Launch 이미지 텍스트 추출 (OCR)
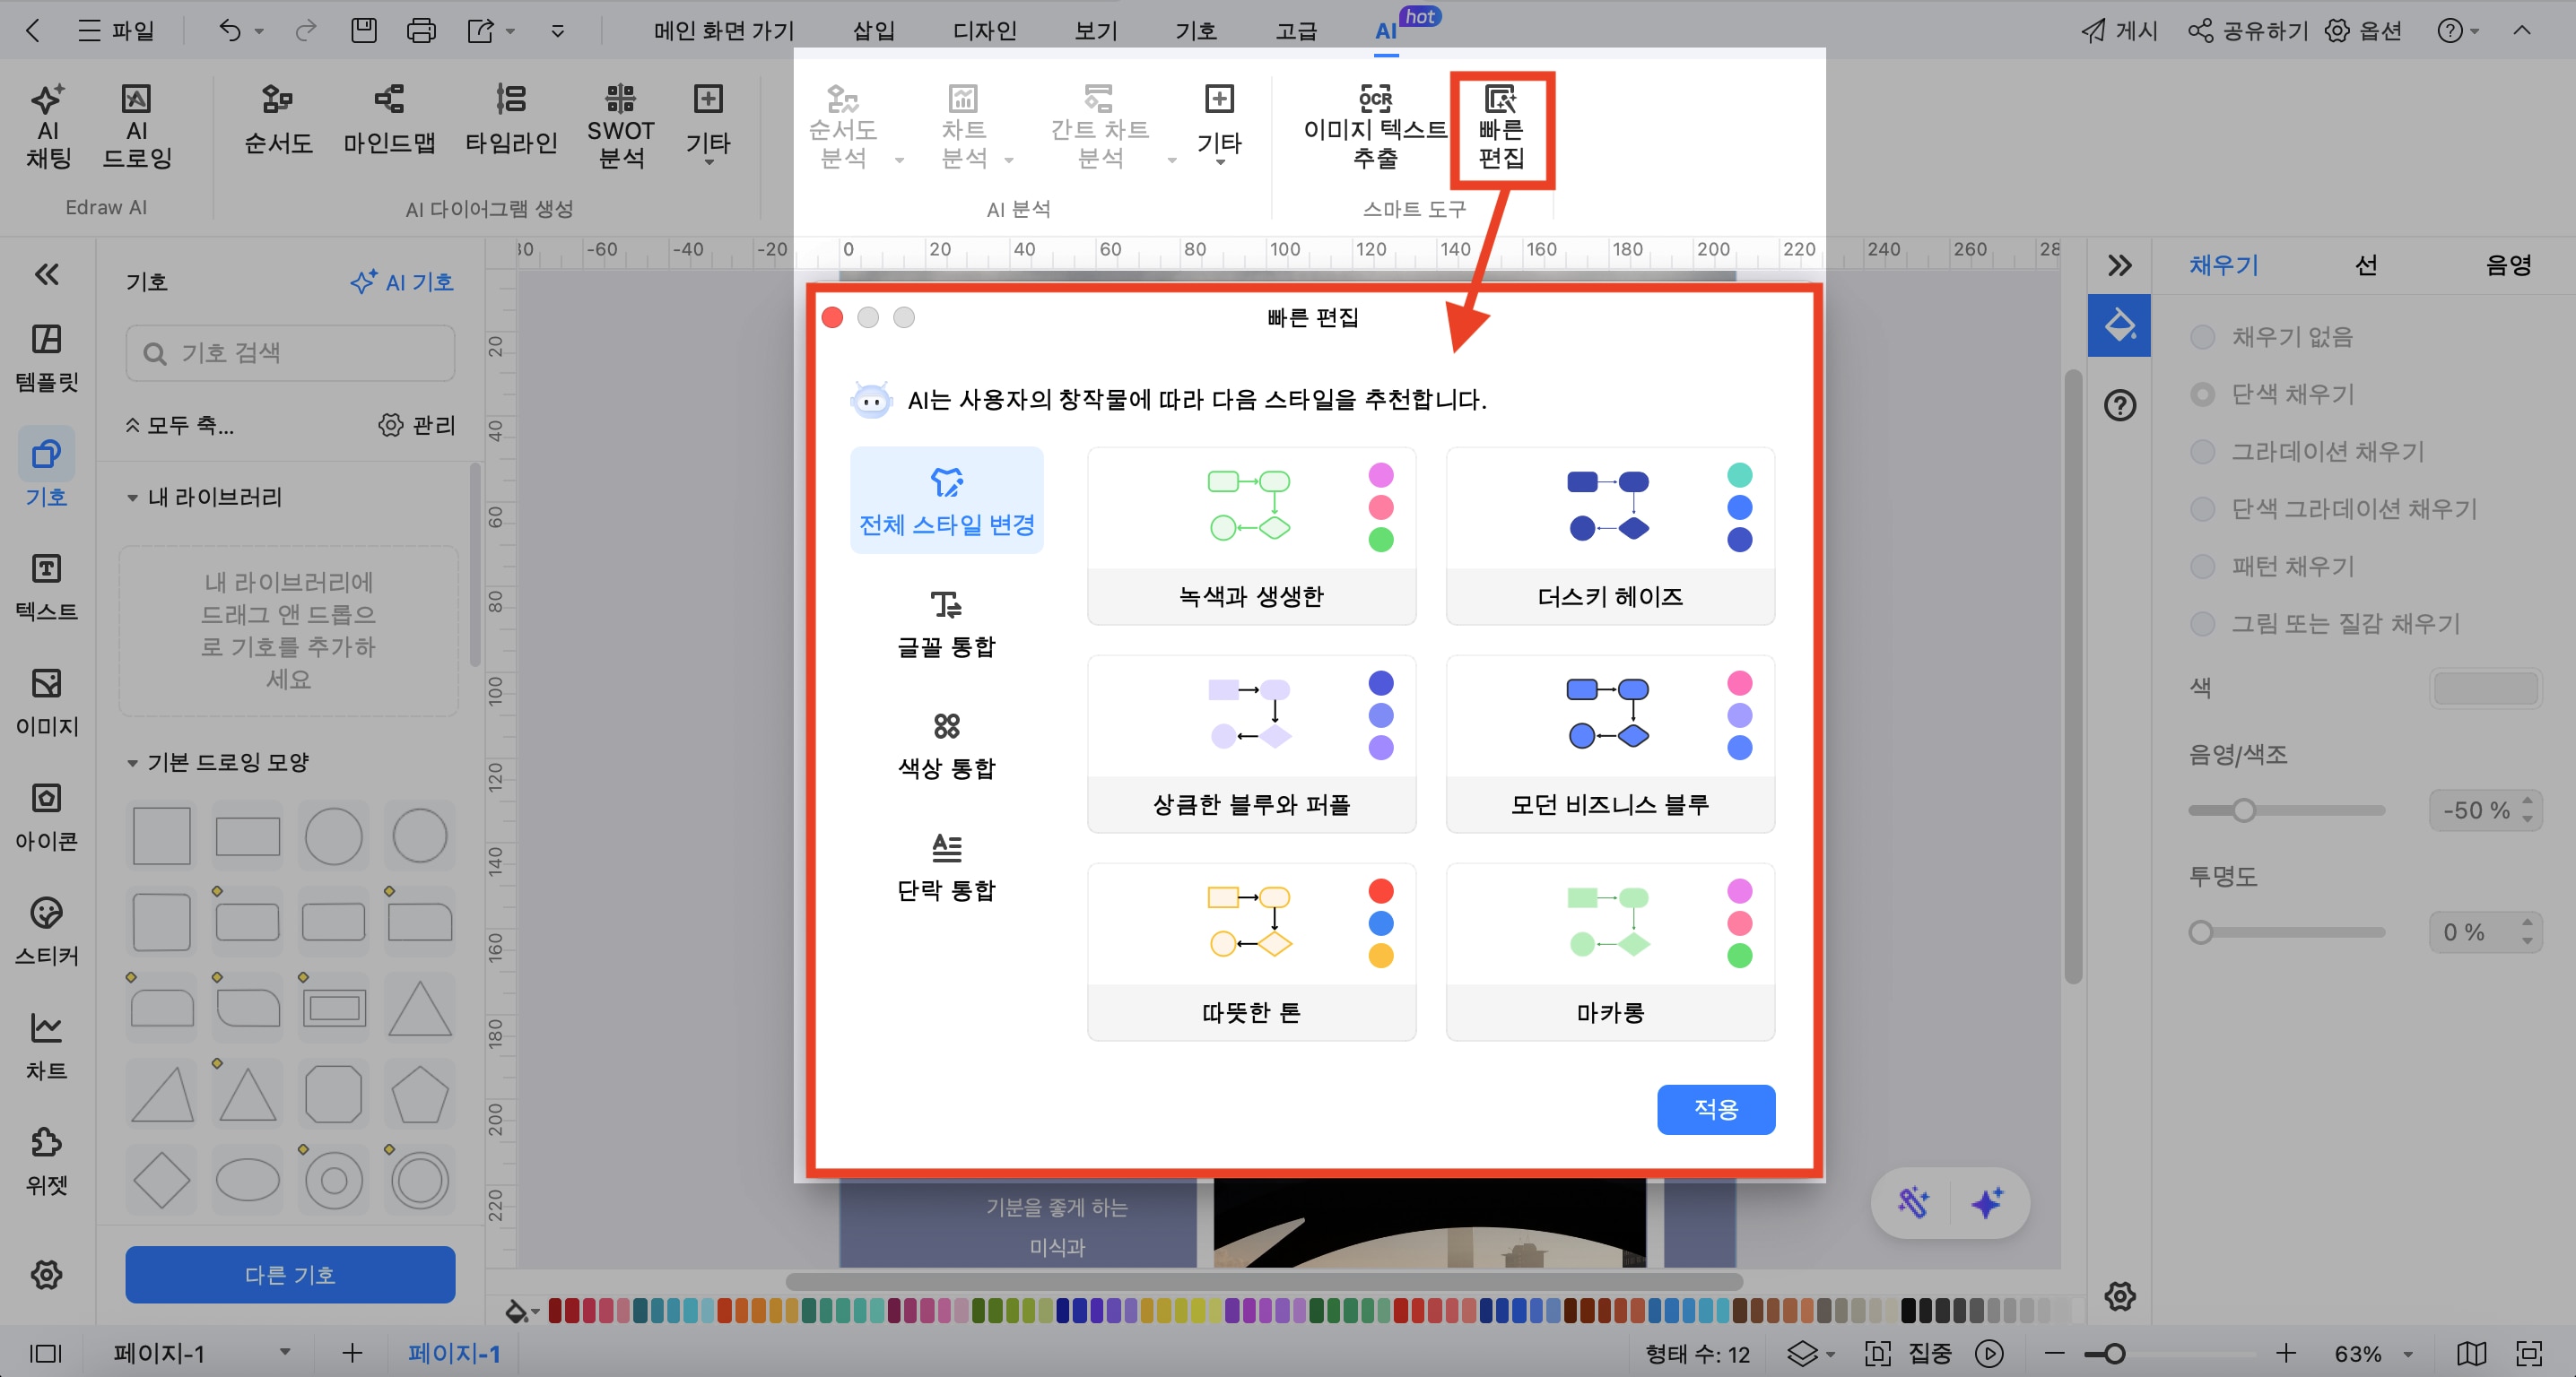Image resolution: width=2576 pixels, height=1377 pixels. [1375, 125]
